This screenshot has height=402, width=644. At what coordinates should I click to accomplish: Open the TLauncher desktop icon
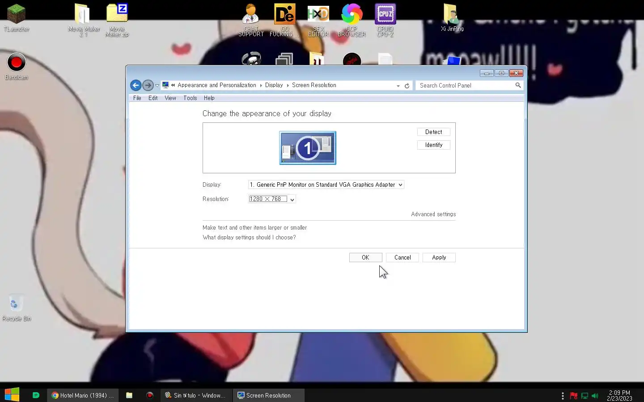tap(16, 17)
